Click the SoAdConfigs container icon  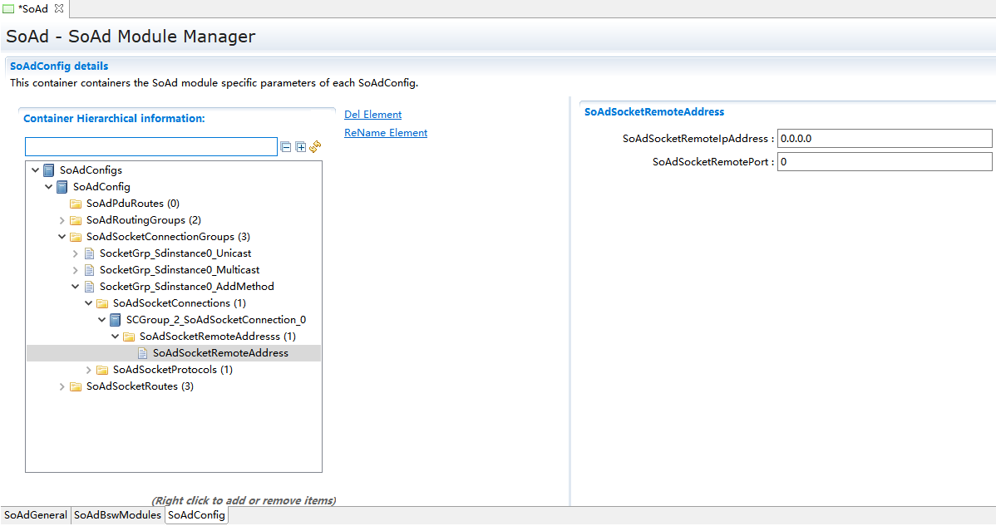(49, 170)
